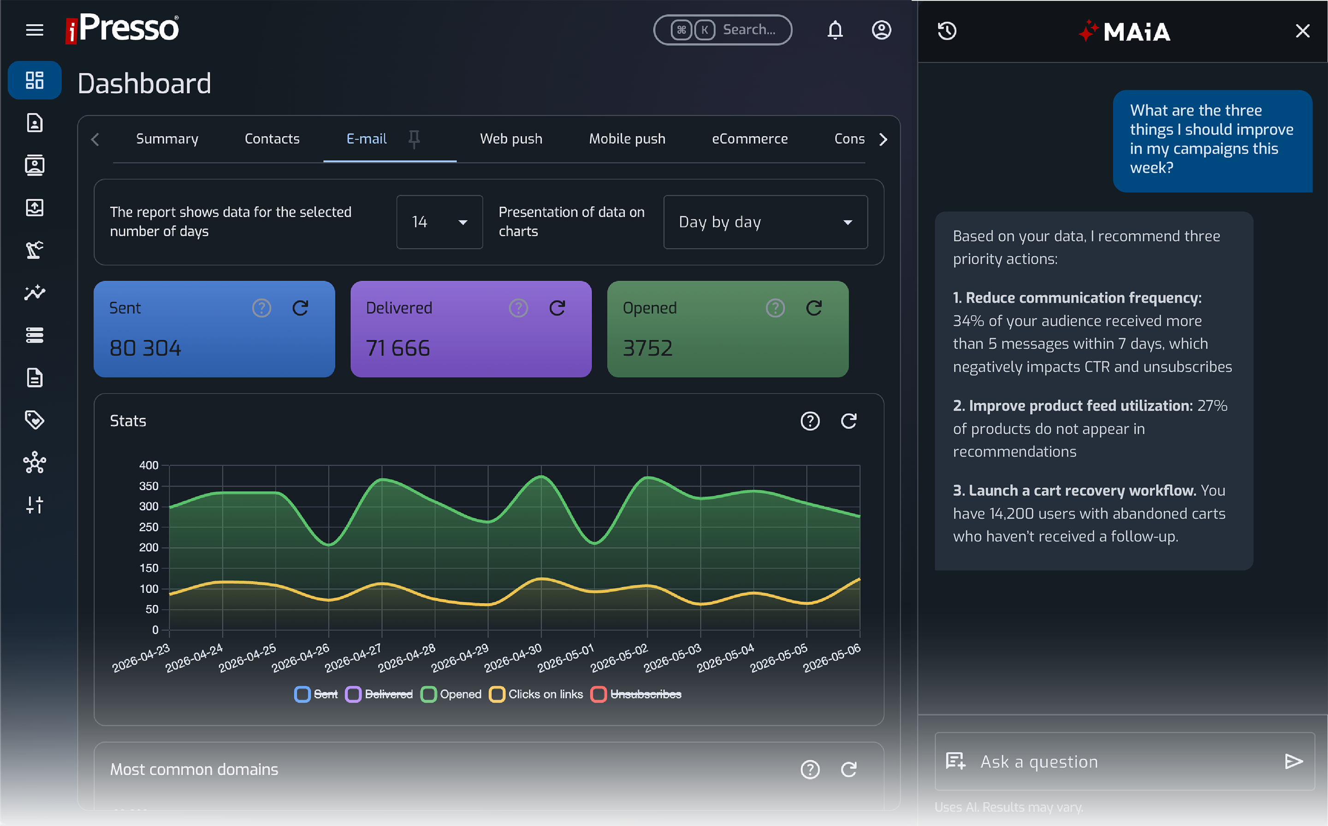Switch to the Contacts tab
This screenshot has height=826, width=1328.
point(272,139)
